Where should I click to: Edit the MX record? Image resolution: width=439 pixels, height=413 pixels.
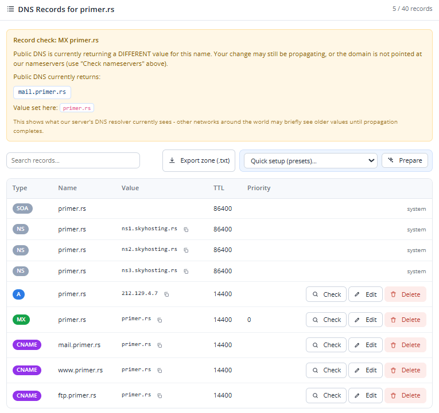(x=366, y=320)
